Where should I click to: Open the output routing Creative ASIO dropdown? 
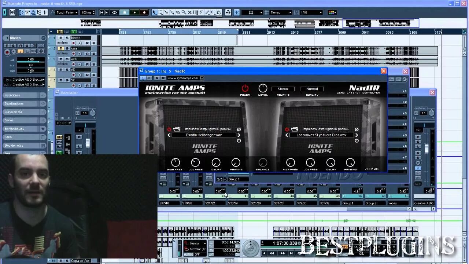[25, 85]
